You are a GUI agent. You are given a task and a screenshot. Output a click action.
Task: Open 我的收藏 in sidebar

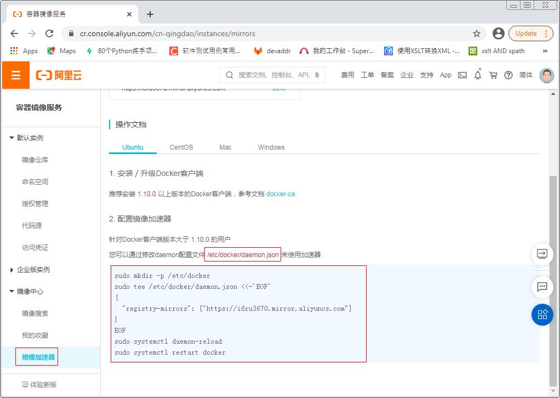click(x=35, y=335)
